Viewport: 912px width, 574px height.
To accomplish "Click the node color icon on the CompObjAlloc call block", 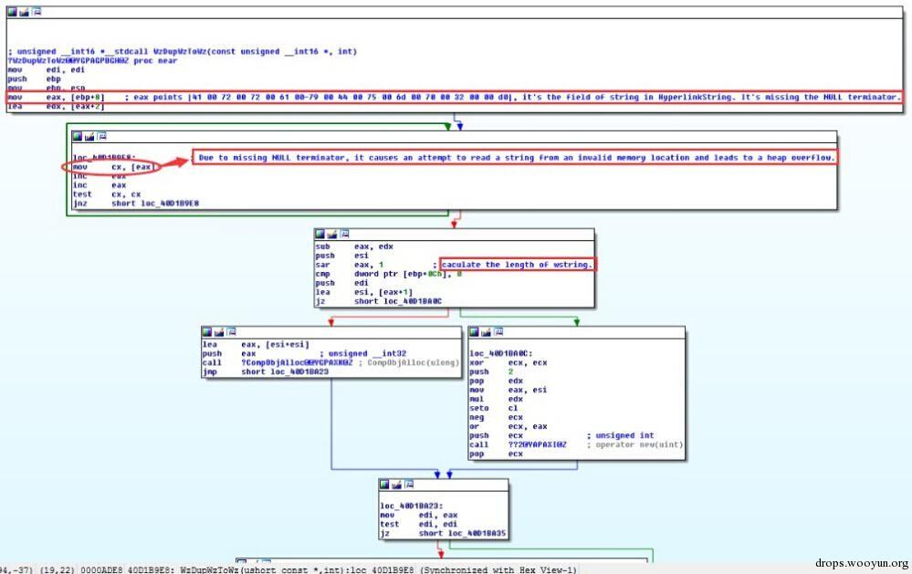I will [208, 331].
